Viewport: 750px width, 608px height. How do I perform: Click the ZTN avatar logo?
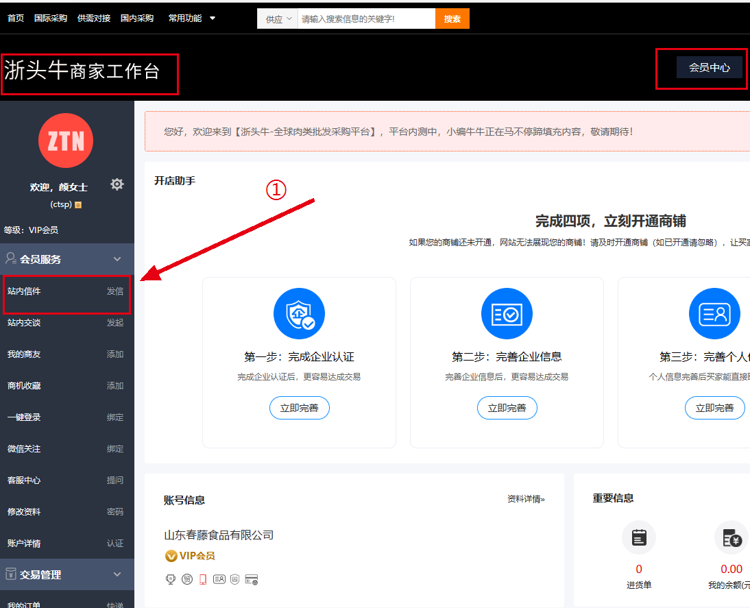click(x=66, y=141)
